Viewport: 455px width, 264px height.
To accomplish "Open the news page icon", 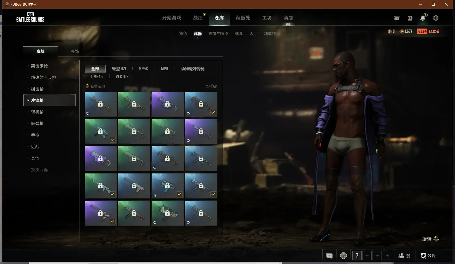I will (410, 18).
